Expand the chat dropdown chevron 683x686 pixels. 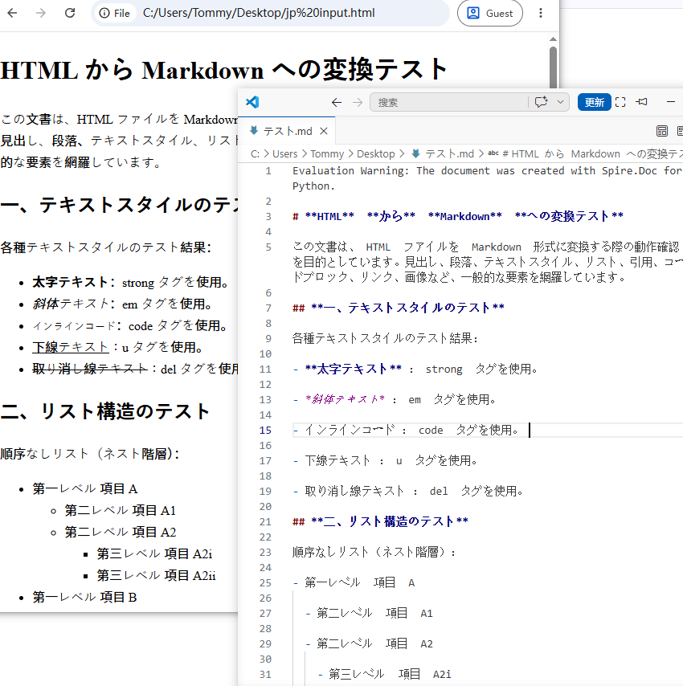tap(560, 102)
